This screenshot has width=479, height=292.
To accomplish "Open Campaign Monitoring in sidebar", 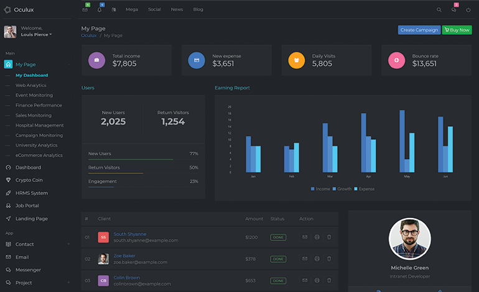I will (x=39, y=135).
